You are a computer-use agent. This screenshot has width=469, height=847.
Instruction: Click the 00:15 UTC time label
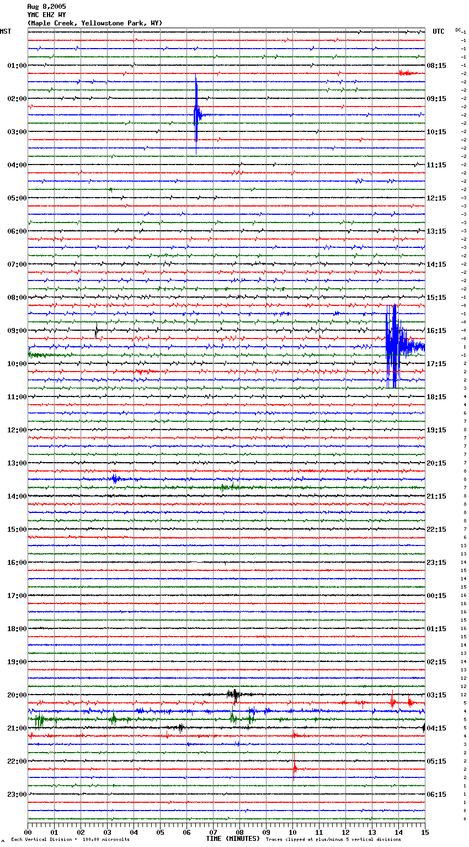[x=436, y=596]
